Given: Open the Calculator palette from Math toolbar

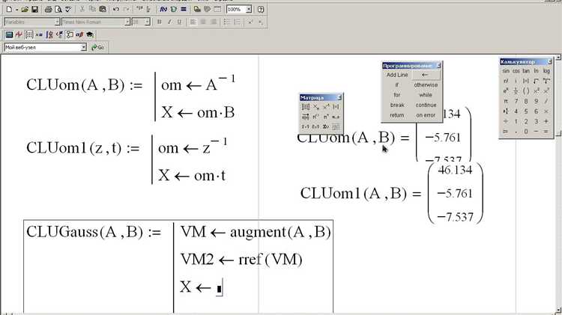Looking at the screenshot, I should point(9,34).
